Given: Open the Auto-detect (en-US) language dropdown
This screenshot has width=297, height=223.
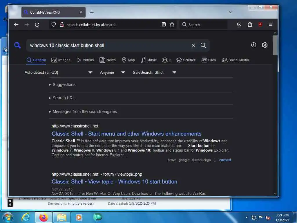Looking at the screenshot, I should click(58, 72).
